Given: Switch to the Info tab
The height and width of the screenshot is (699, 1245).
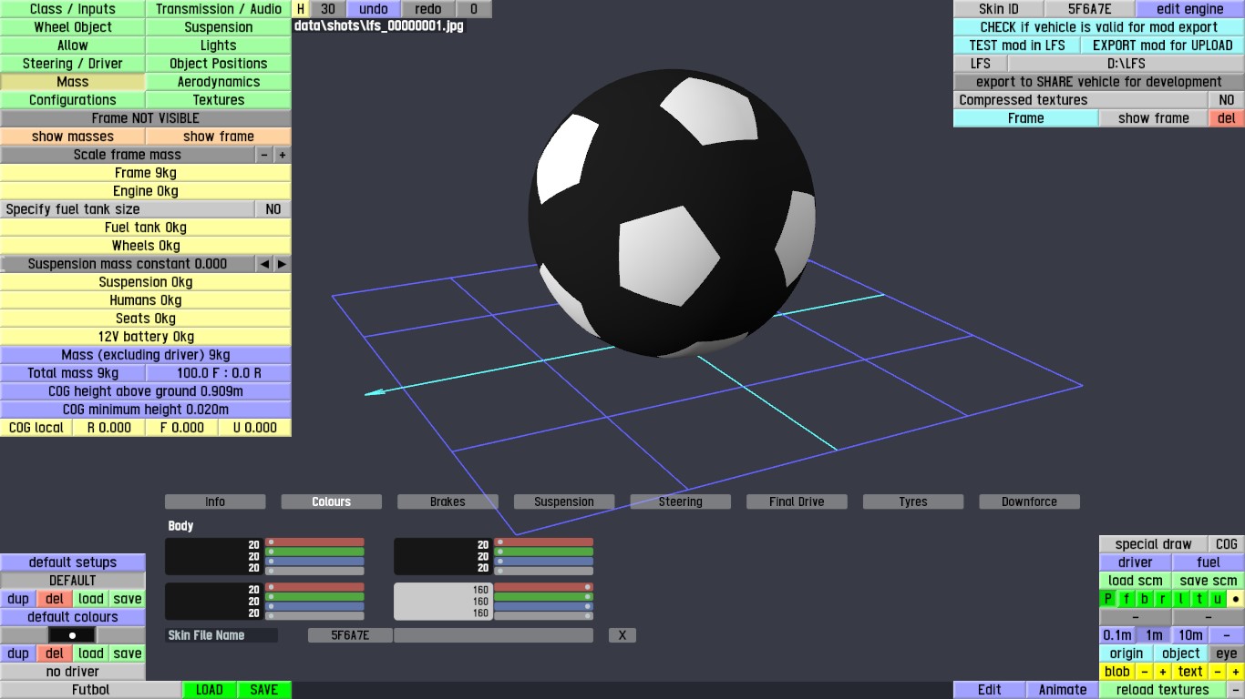Looking at the screenshot, I should tap(215, 501).
